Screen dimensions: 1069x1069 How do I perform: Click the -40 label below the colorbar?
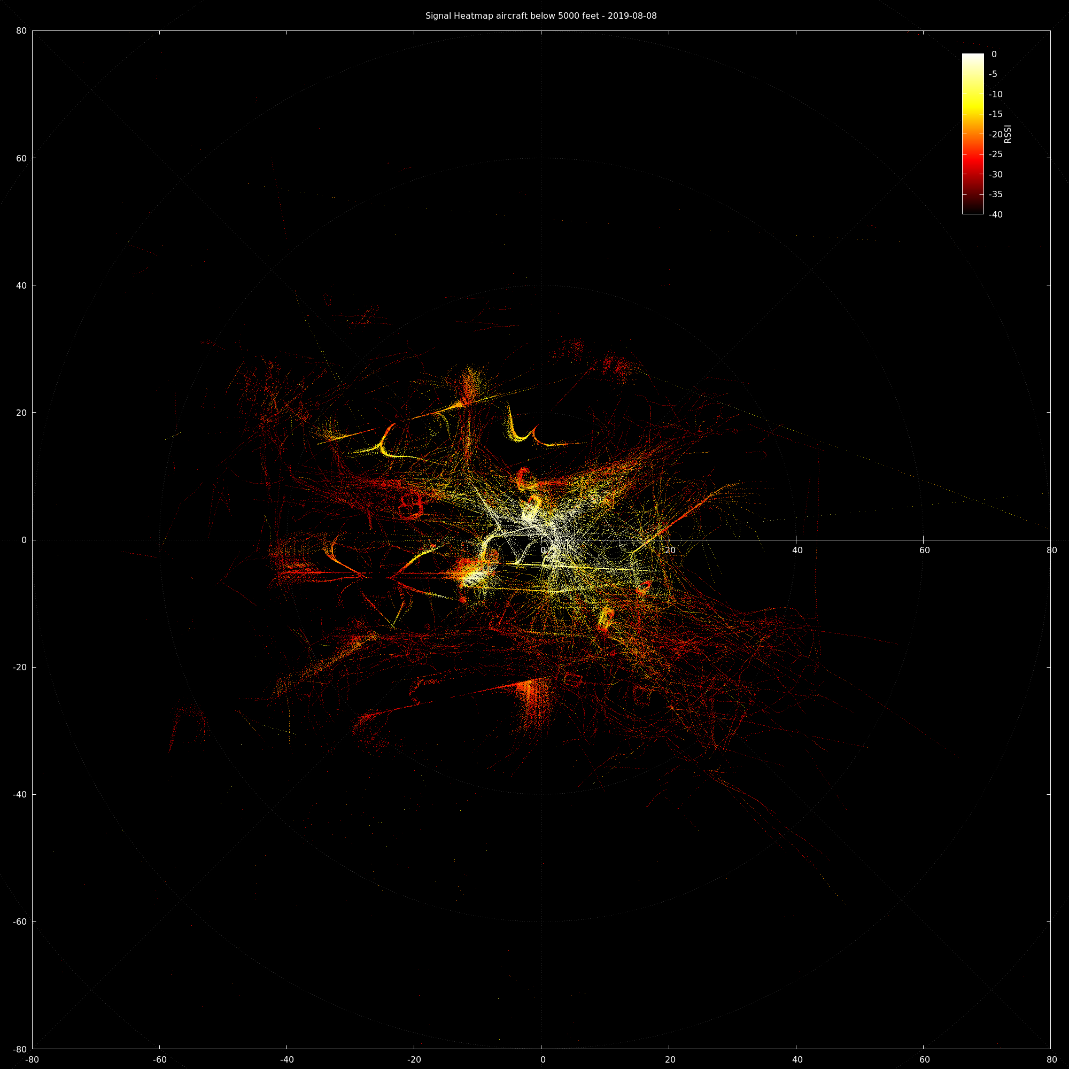[995, 215]
